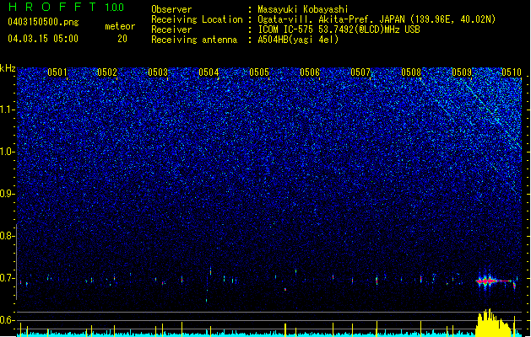Viewport: 531px width, 337px height.
Task: Click the 0.9 kHz axis label
Action: (x=8, y=194)
